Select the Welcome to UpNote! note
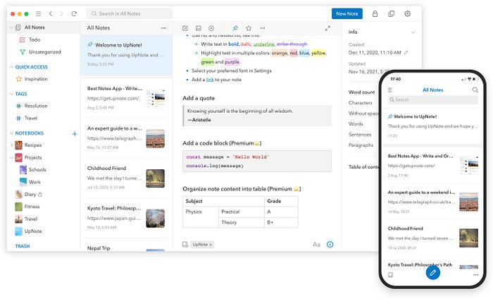This screenshot has width=493, height=299. click(126, 54)
